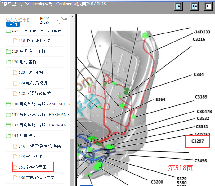This screenshot has height=186, width=215.
Task: Click the folder icon beside 132 音响系统
Action: (x=8, y=125)
